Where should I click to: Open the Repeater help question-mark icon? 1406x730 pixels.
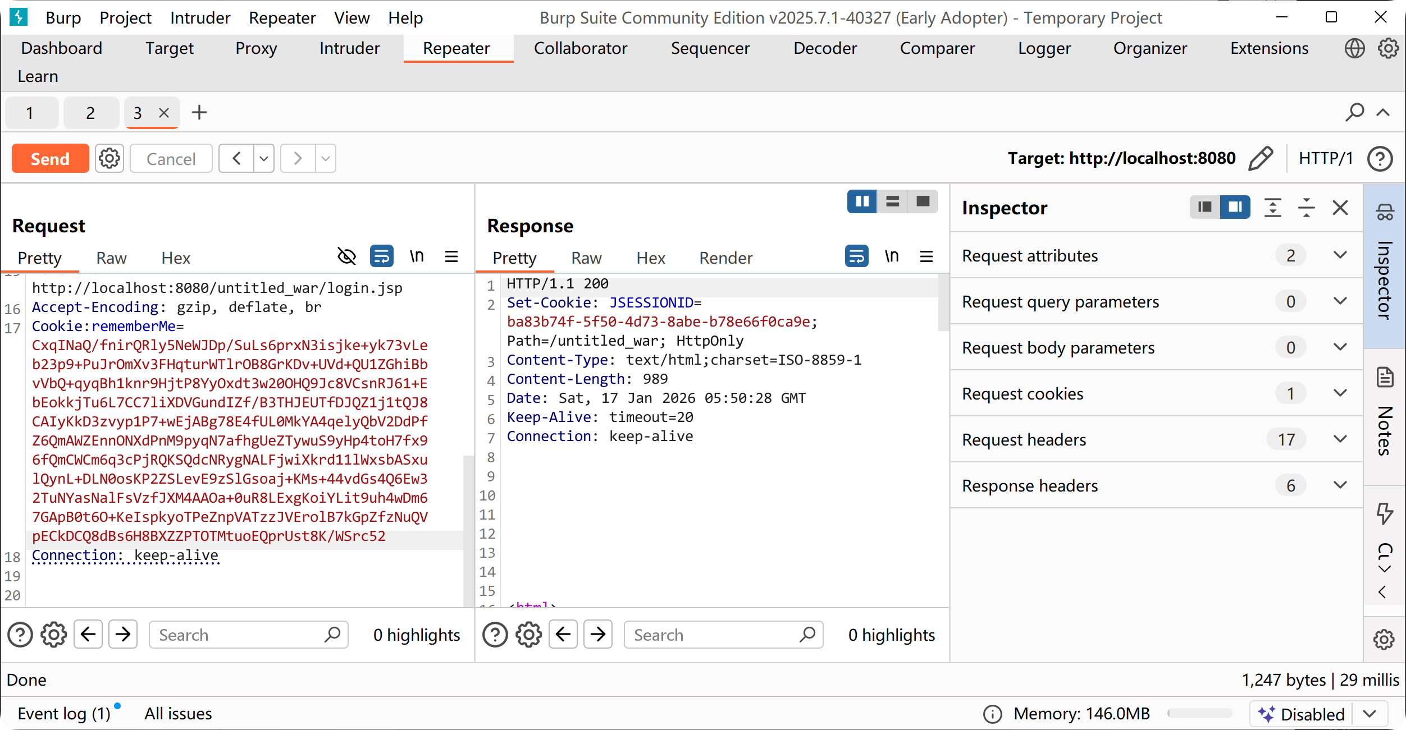coord(1380,158)
